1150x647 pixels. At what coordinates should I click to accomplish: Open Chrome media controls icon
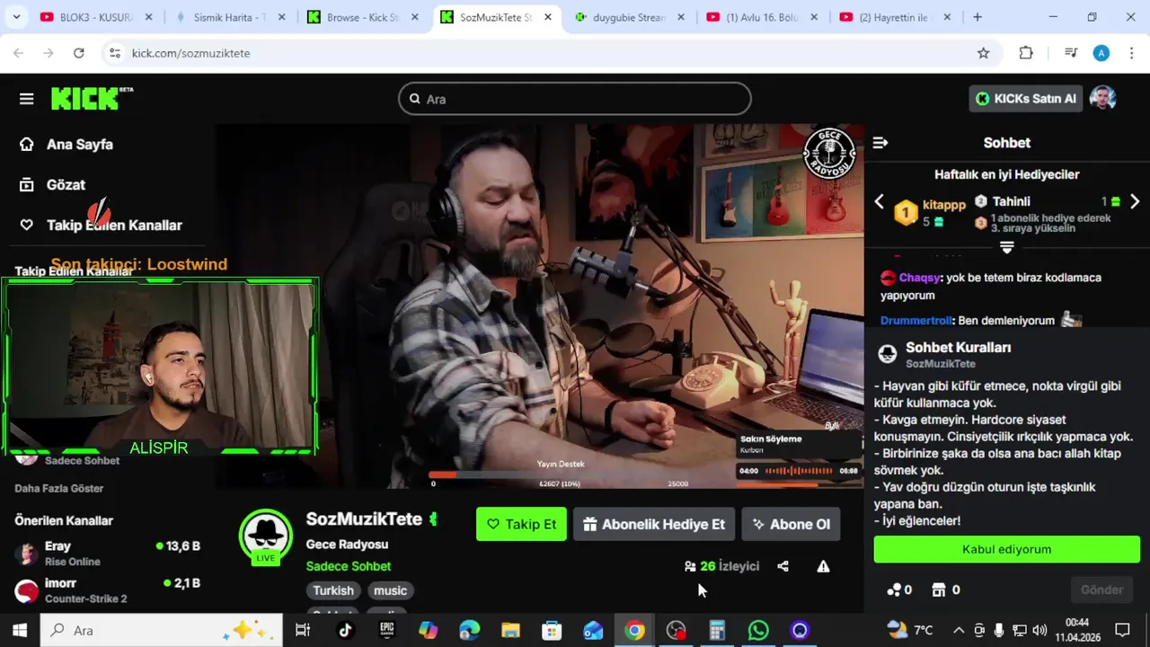tap(1070, 53)
